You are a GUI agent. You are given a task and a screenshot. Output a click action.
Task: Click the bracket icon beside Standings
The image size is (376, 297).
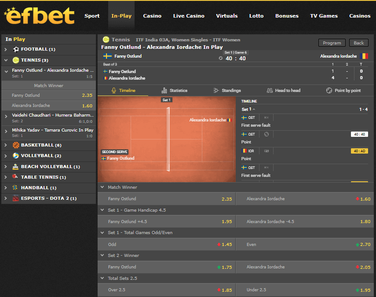pyautogui.click(x=216, y=91)
